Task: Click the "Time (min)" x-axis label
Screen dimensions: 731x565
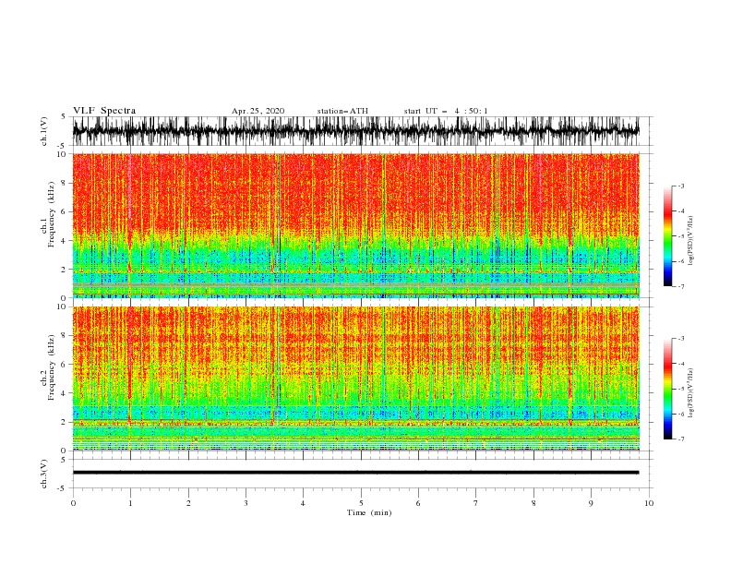Action: [369, 512]
